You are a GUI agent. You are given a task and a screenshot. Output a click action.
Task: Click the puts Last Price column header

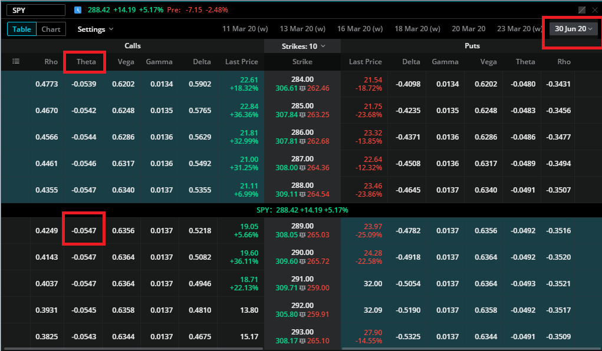pos(365,62)
